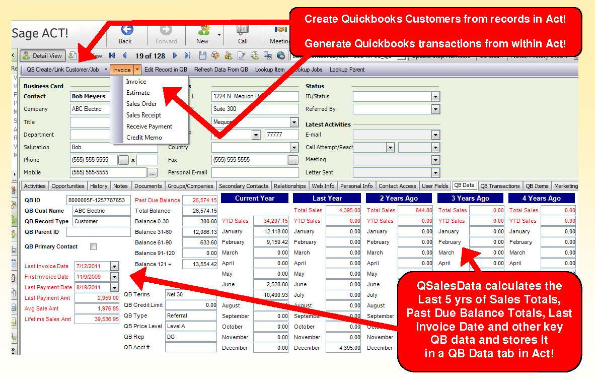Open the Secondary Contacts tab
Image resolution: width=595 pixels, height=379 pixels.
coord(244,186)
